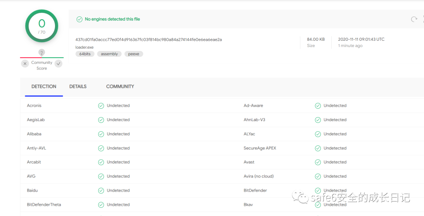Click the Acronis engine name
424x216 pixels.
tap(34, 105)
